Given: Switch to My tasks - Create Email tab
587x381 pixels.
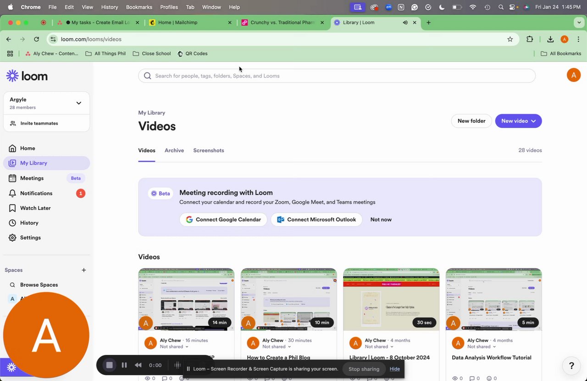Looking at the screenshot, I should pos(98,22).
